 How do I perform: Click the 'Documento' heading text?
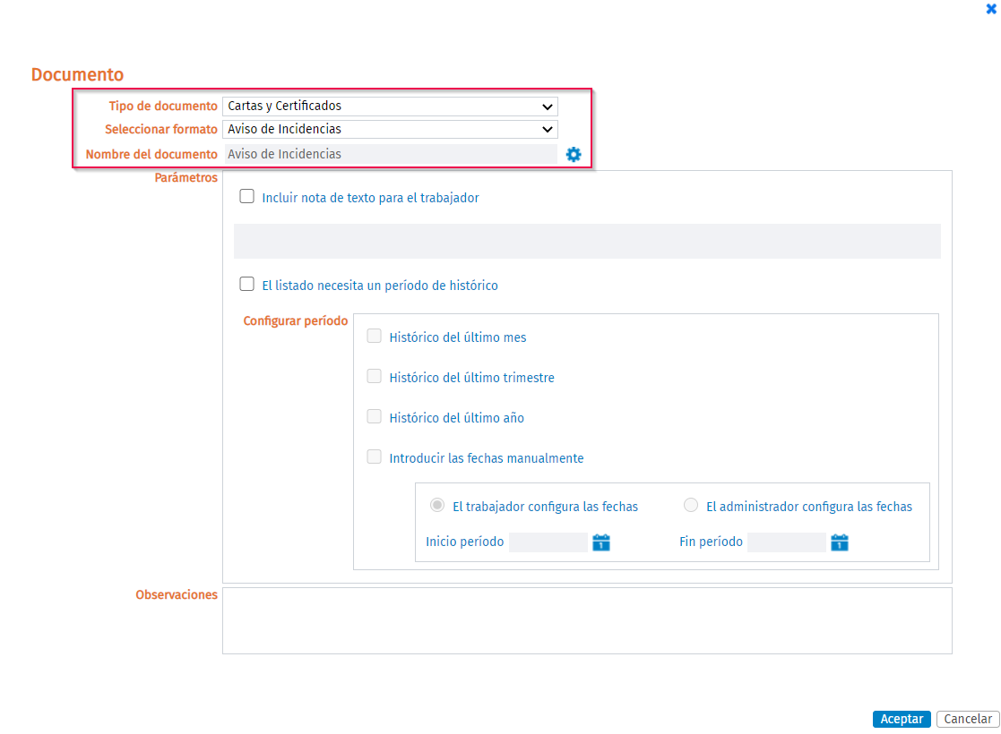pos(77,74)
